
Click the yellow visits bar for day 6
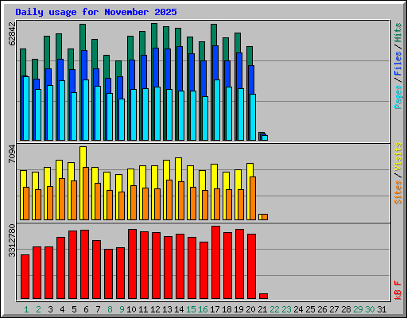[83, 157]
